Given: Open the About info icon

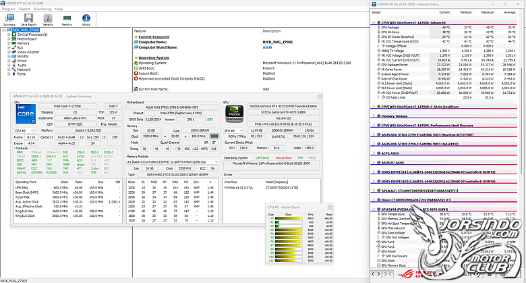Looking at the screenshot, I should click(x=86, y=20).
